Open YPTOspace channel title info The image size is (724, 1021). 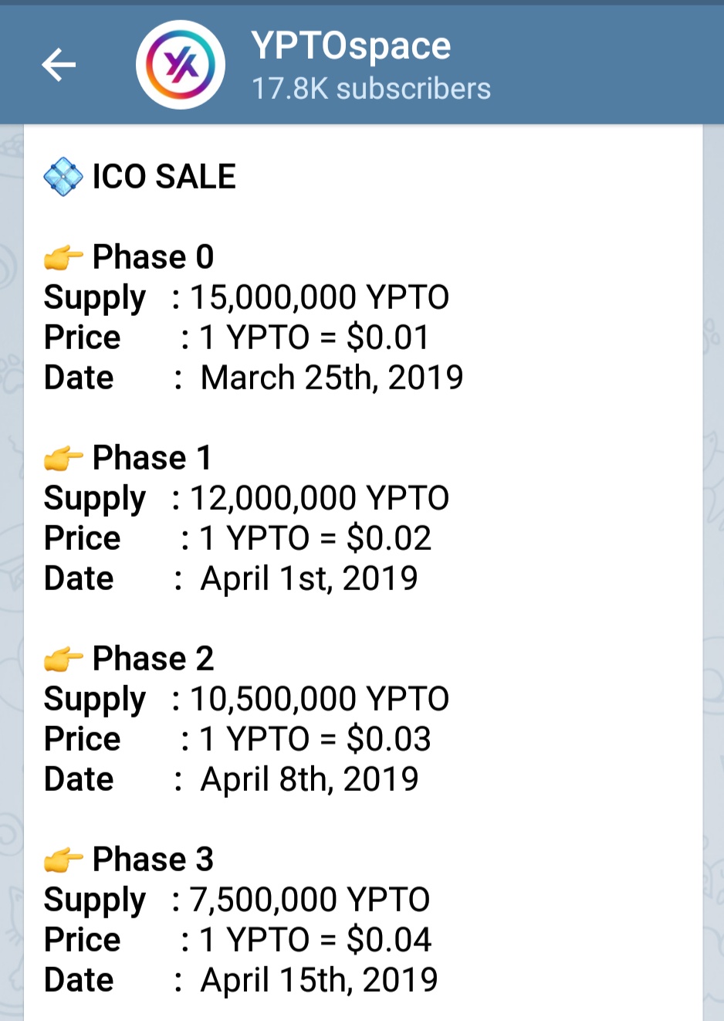[351, 46]
